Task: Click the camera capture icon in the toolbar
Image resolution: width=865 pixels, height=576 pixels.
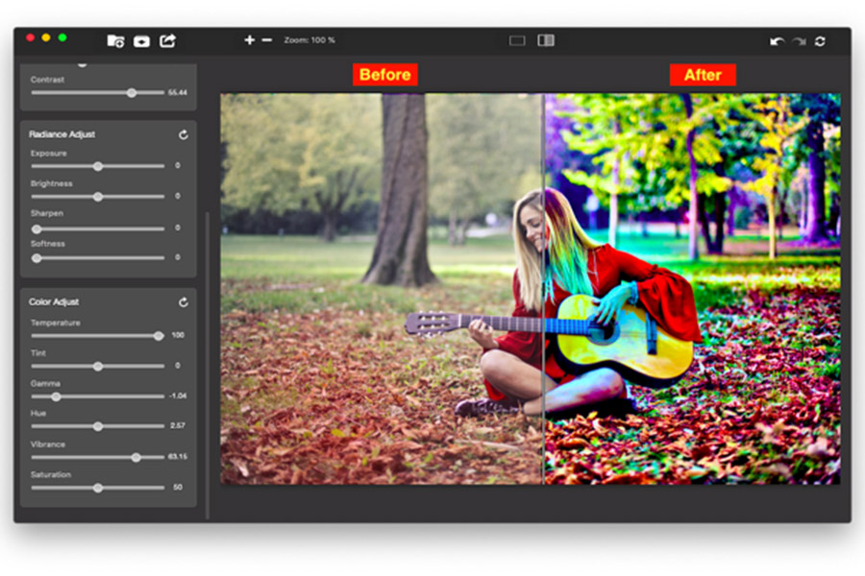Action: click(141, 40)
